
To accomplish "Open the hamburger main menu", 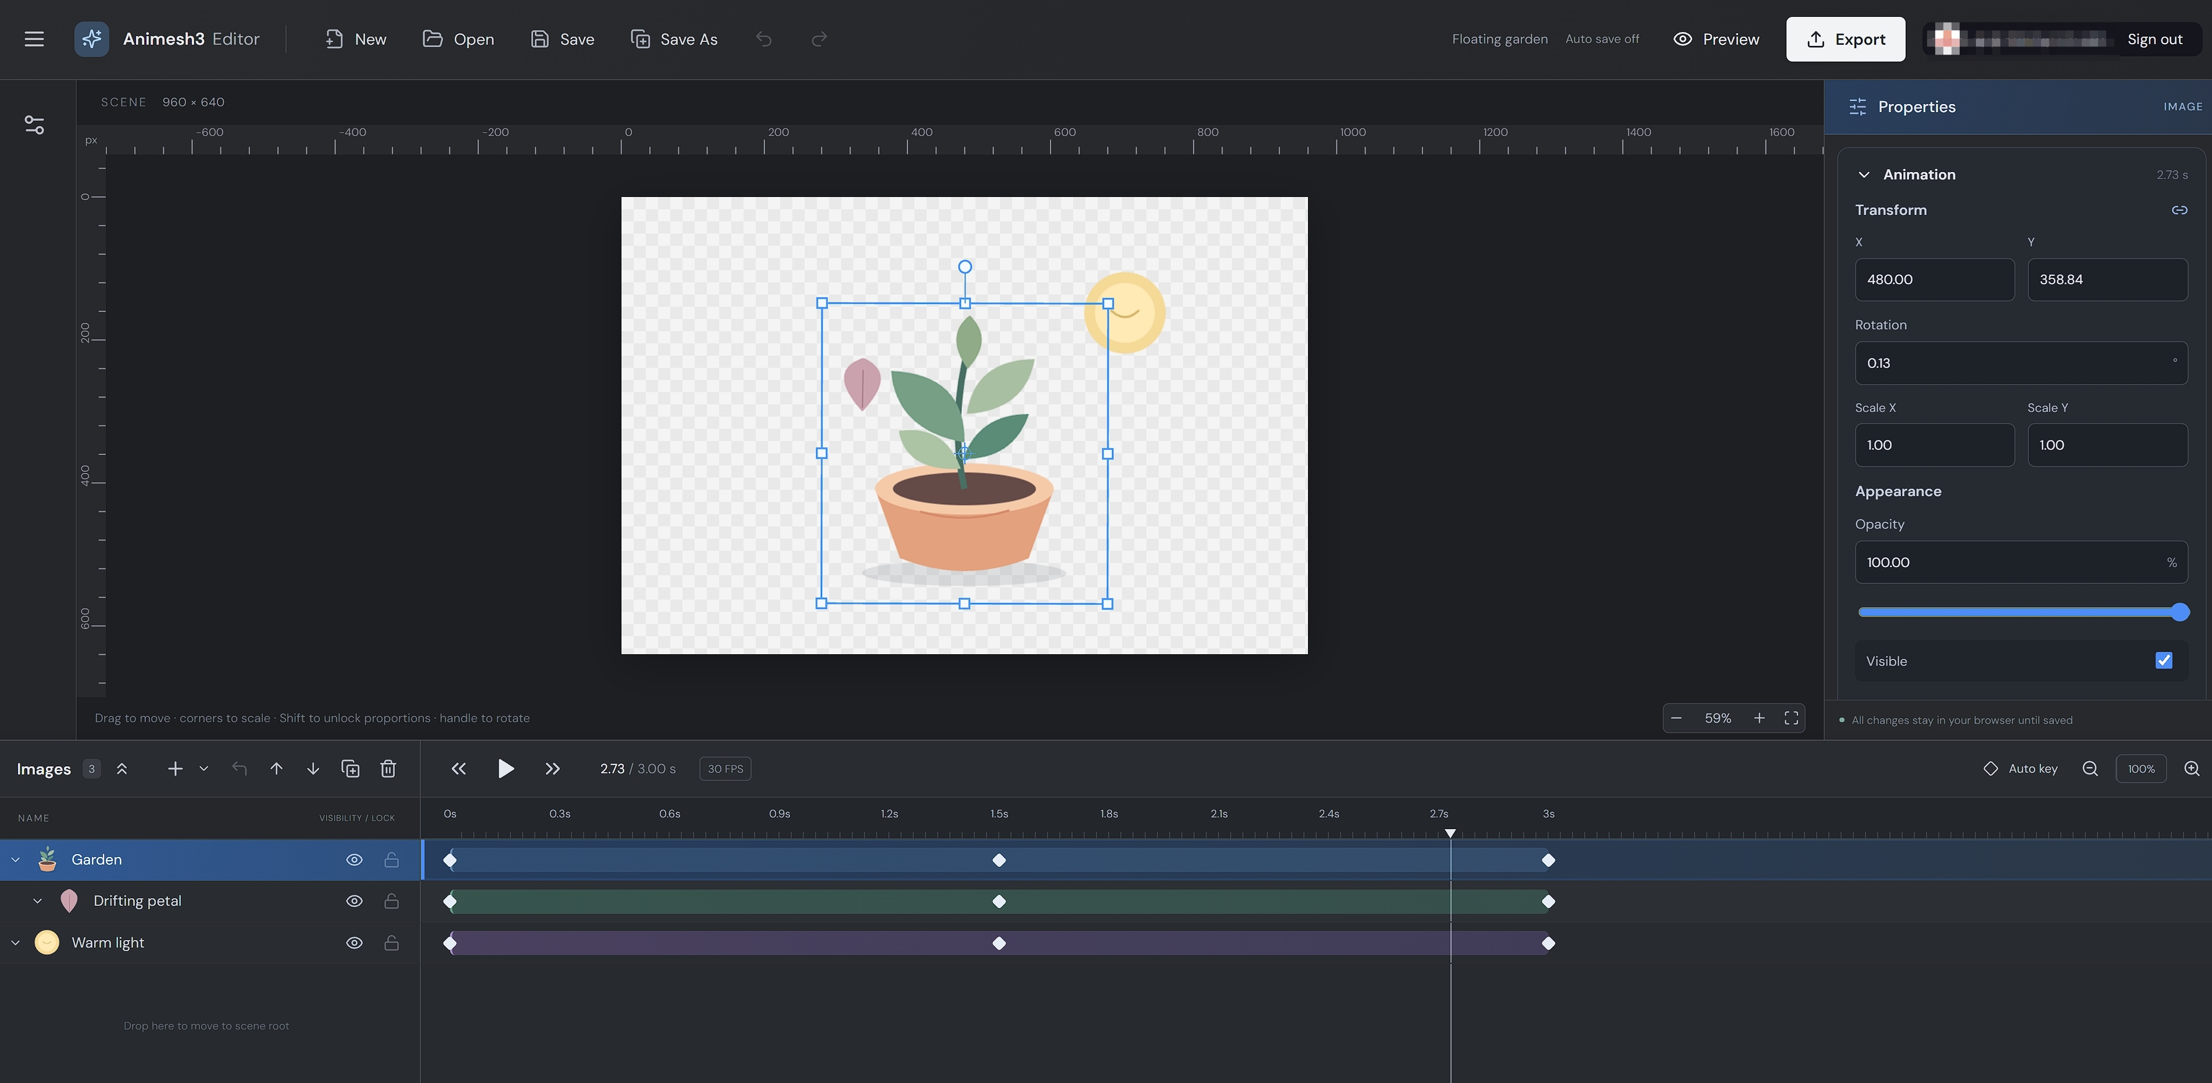I will (34, 38).
